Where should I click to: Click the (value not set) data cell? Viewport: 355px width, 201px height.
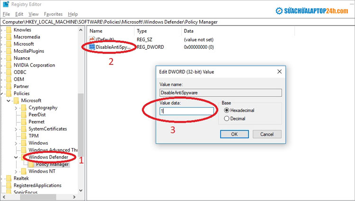198,40
